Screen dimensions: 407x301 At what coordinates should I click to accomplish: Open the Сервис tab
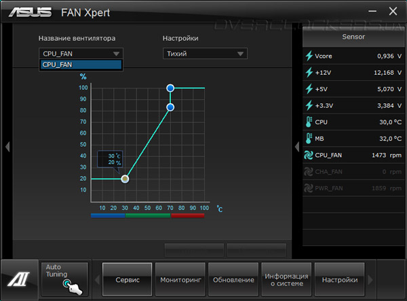coord(128,279)
